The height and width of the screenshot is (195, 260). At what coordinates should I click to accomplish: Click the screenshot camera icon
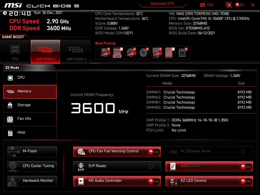click(202, 5)
